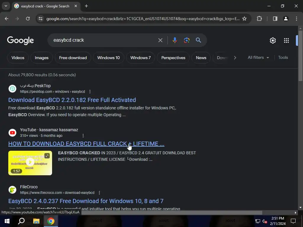Expand video preview icon on thumbnail

[47, 155]
